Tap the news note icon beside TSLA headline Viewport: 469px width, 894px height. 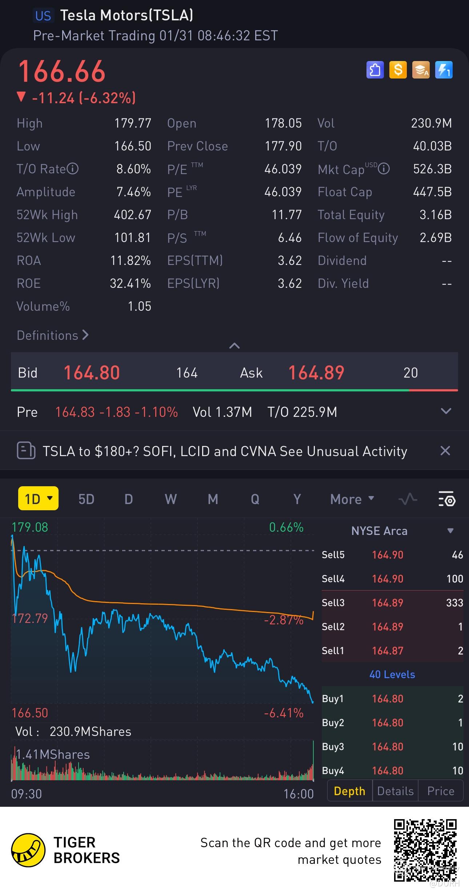coord(26,451)
